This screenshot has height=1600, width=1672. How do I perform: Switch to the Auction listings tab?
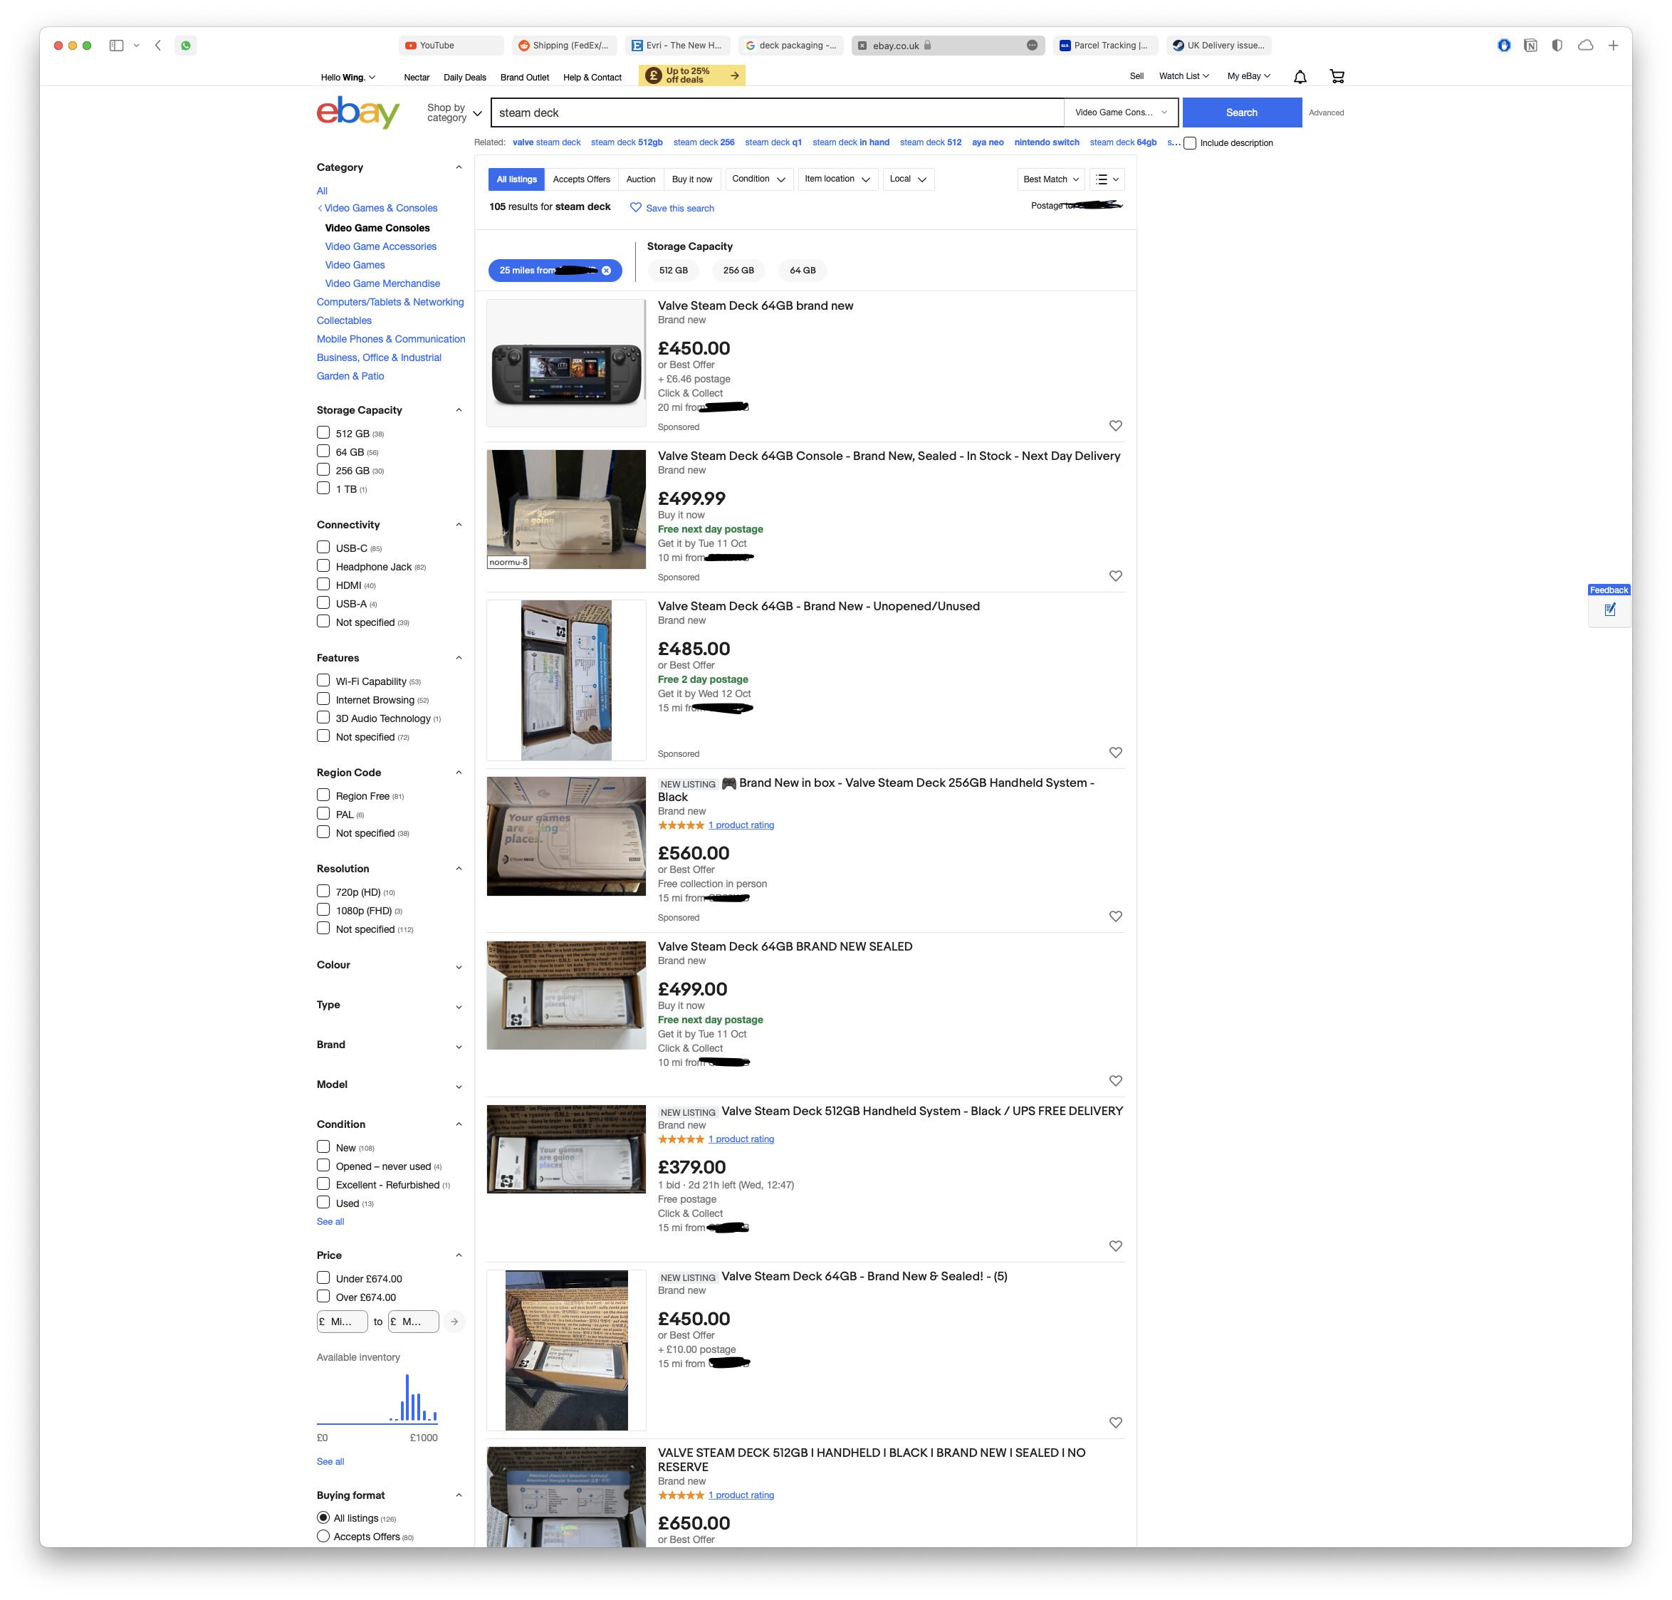641,179
